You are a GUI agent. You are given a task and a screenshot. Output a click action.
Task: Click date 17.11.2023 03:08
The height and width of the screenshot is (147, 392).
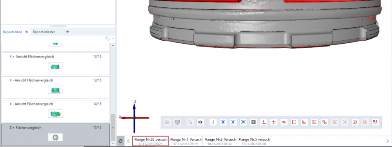click(x=254, y=144)
